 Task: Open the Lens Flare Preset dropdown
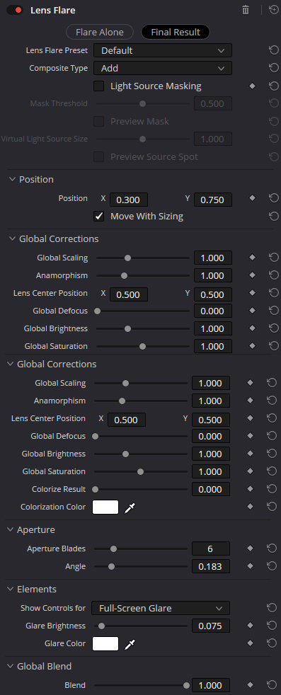(163, 50)
